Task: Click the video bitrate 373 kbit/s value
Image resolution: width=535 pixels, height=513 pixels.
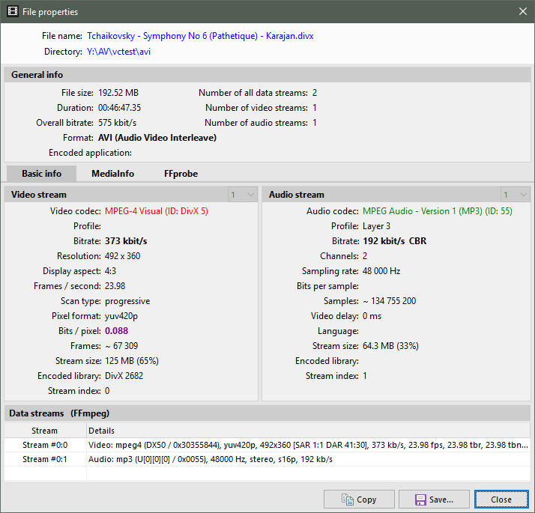Action: (126, 241)
